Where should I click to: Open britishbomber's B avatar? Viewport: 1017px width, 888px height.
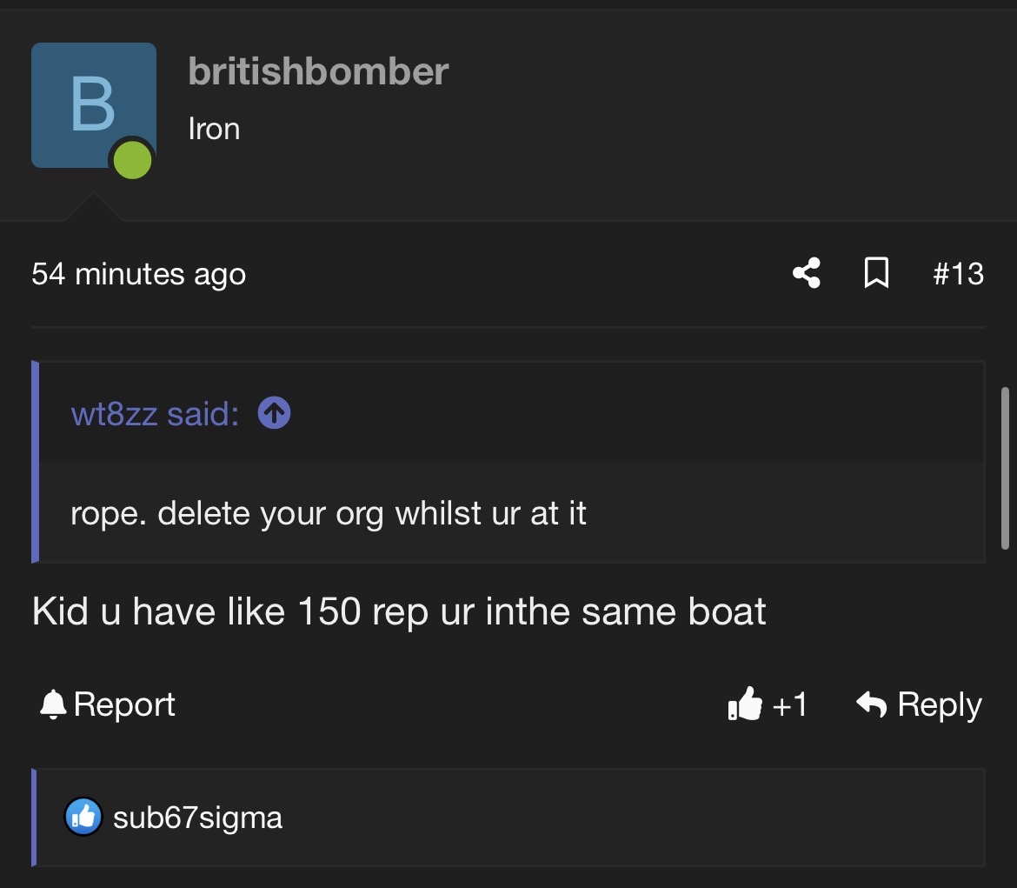[93, 105]
